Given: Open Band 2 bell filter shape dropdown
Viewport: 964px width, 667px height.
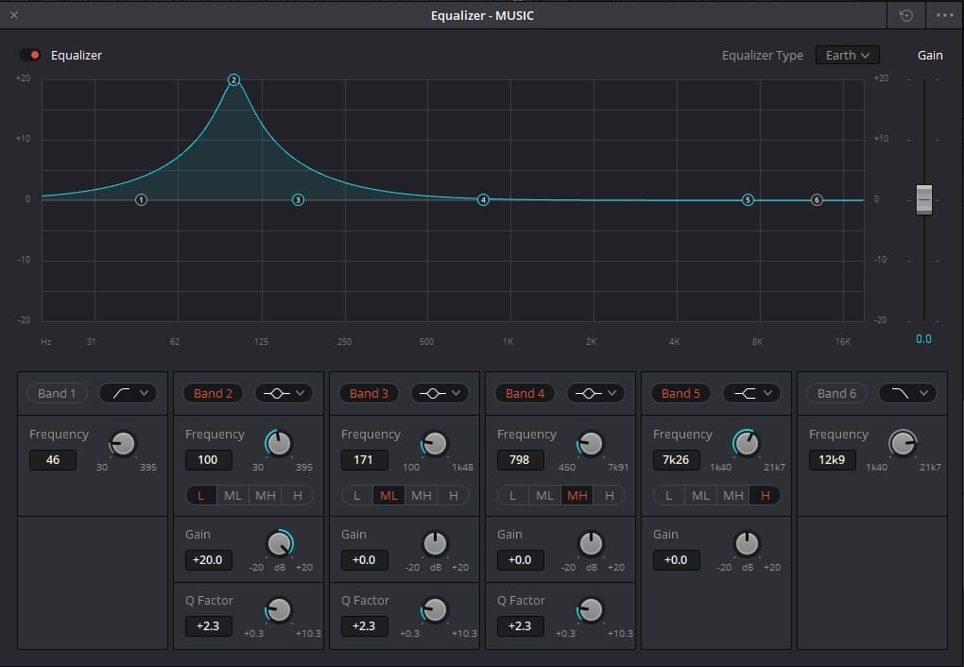Looking at the screenshot, I should [x=284, y=393].
